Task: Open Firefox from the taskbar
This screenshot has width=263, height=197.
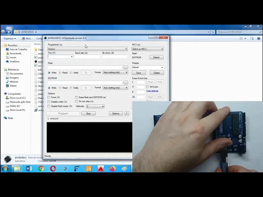Action: click(113, 169)
